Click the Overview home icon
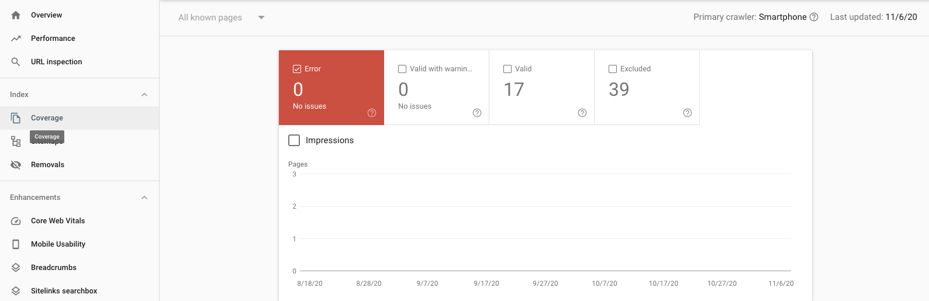The image size is (929, 301). click(x=16, y=15)
